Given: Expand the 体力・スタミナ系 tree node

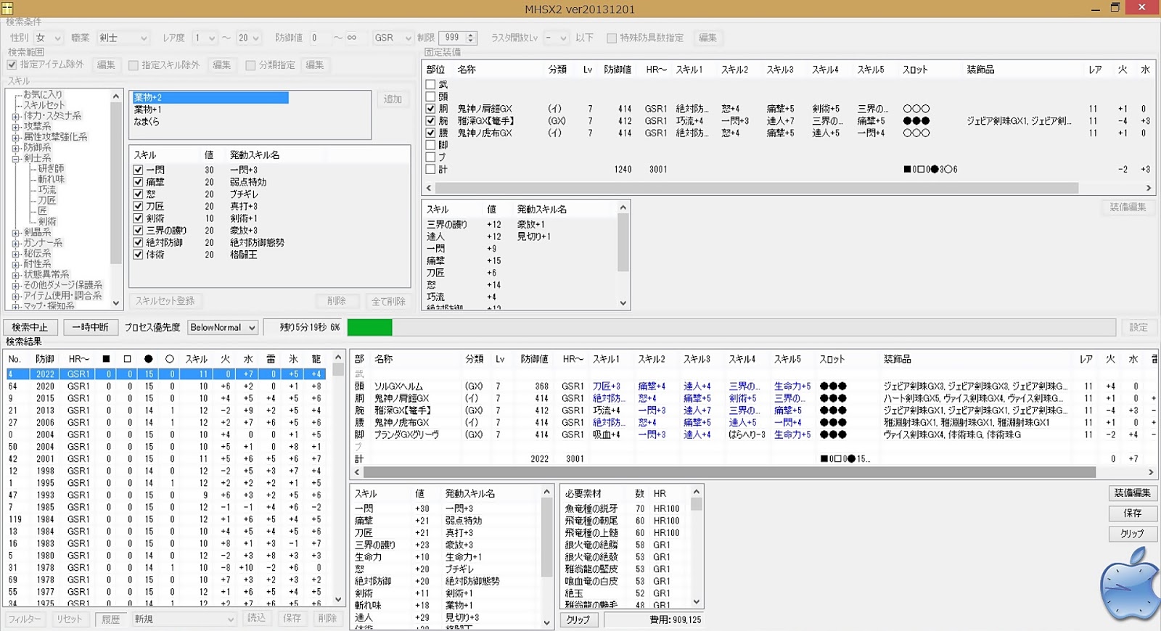Looking at the screenshot, I should tap(15, 116).
